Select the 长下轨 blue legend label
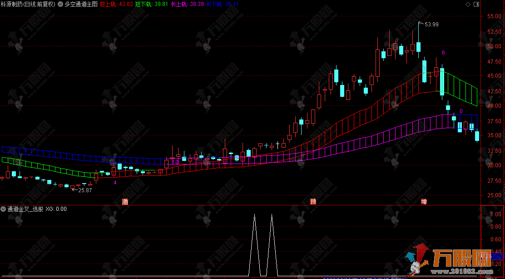Viewport: 505px width, 279px height. [213, 5]
